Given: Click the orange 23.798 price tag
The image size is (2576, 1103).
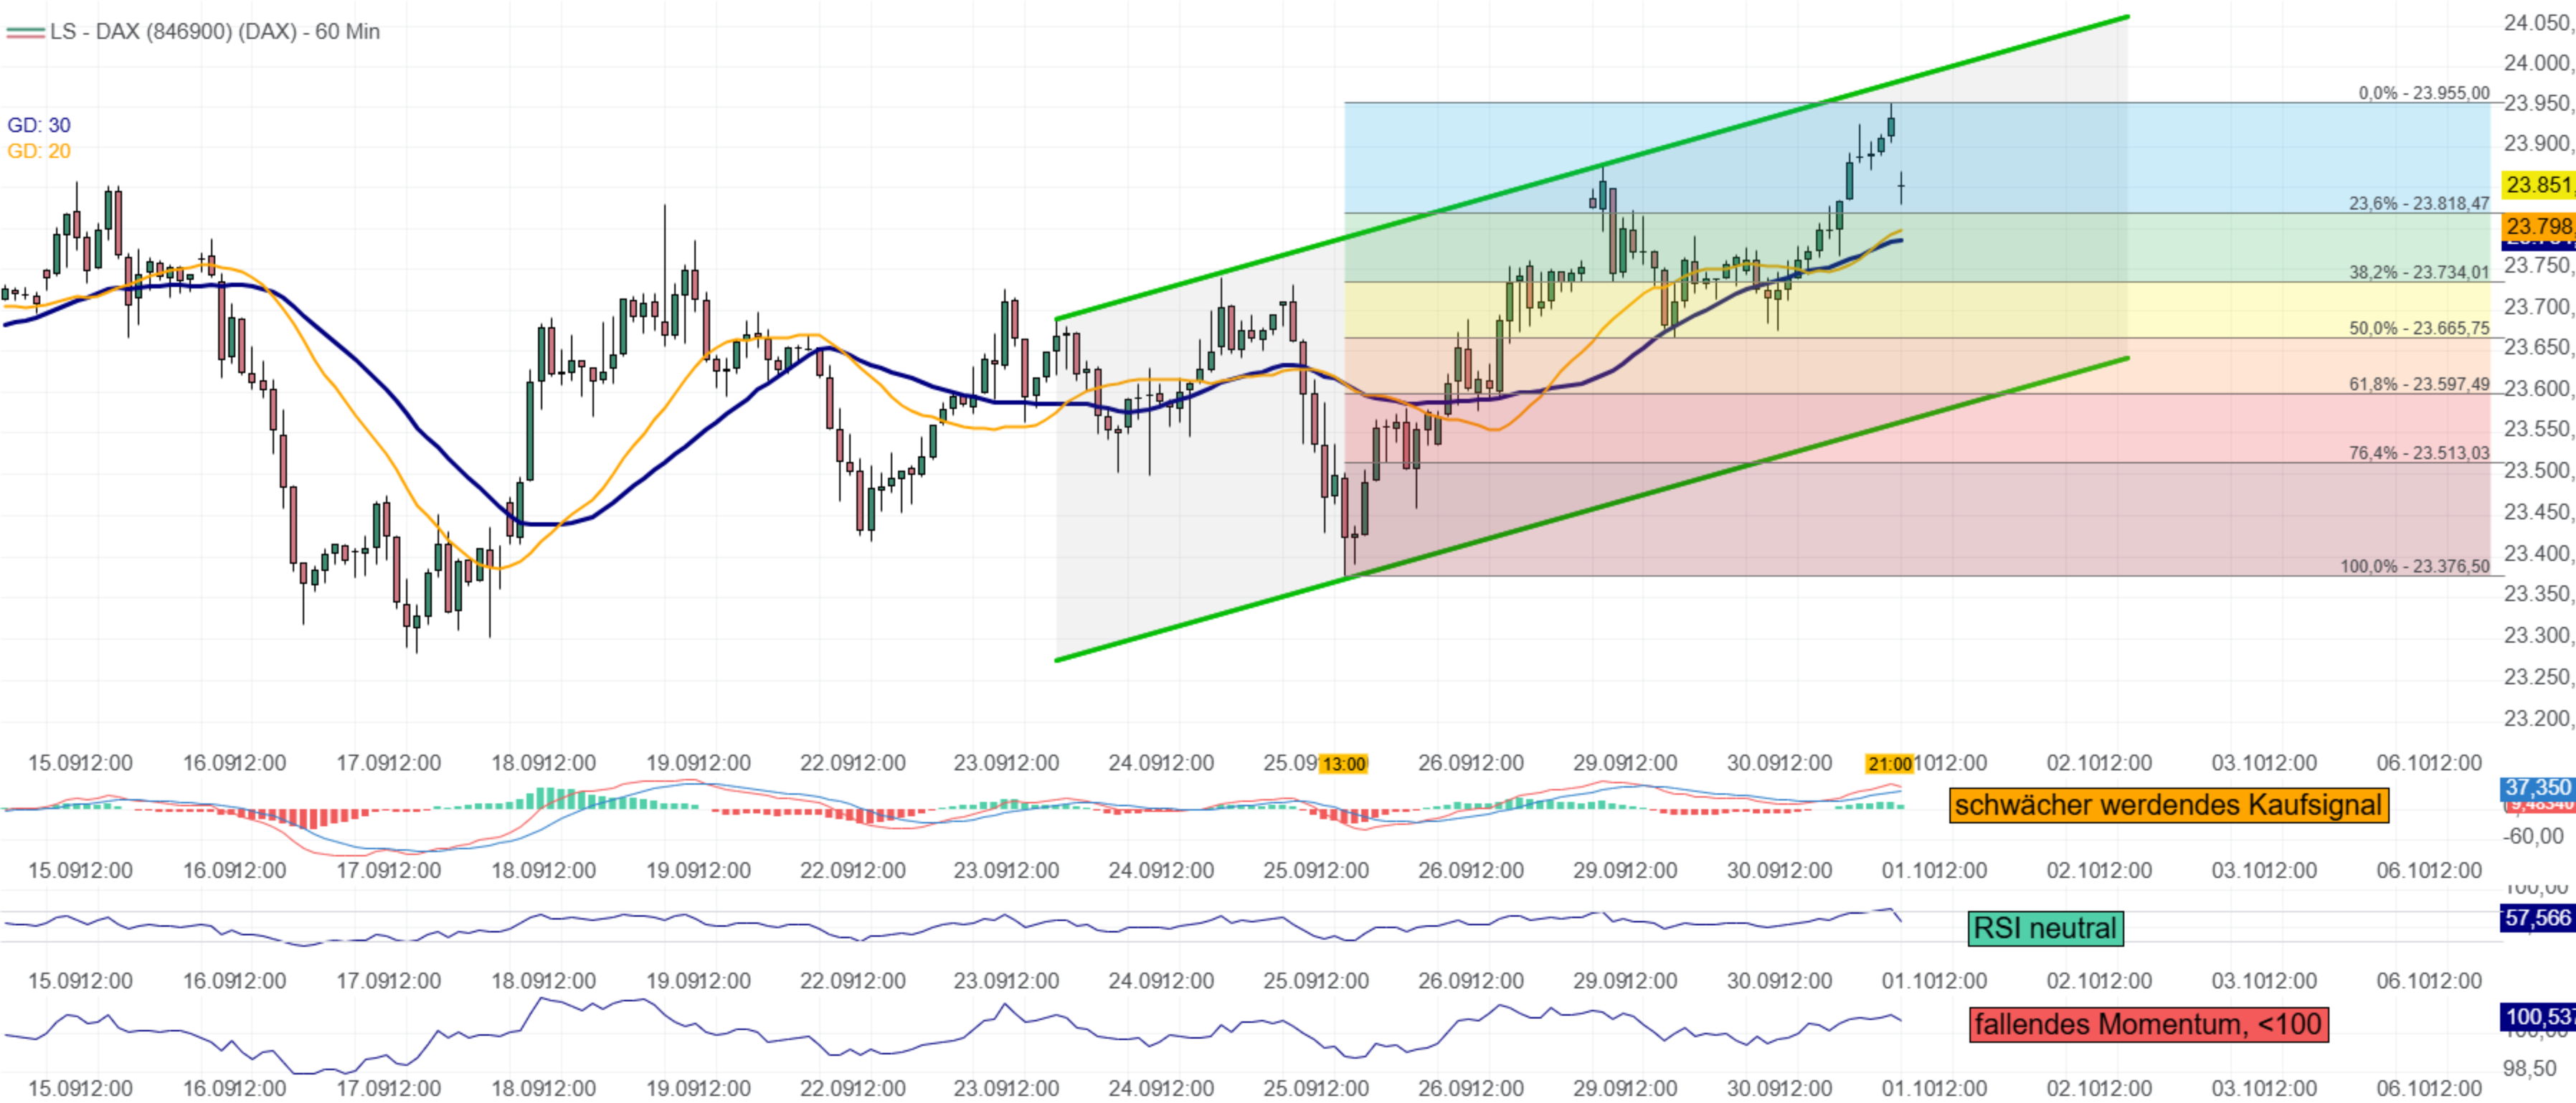Looking at the screenshot, I should pos(2538,226).
